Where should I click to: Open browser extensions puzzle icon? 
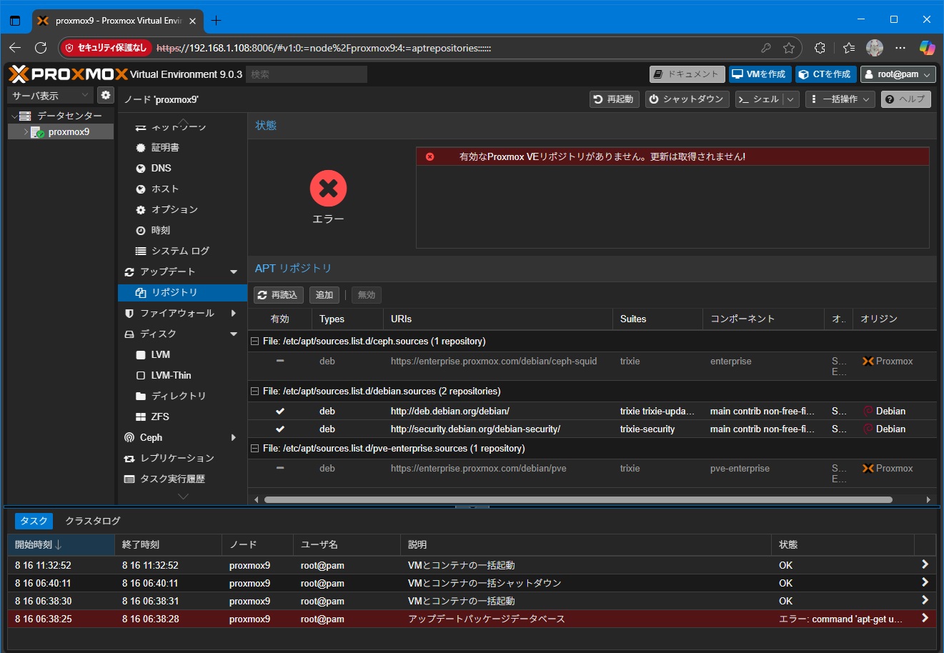tap(820, 48)
